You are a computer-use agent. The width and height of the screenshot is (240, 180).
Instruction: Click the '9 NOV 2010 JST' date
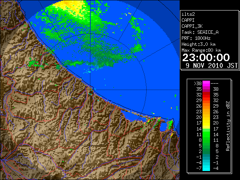[212, 66]
